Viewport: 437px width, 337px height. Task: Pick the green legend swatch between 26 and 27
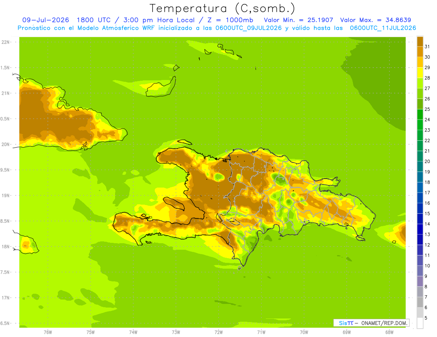tap(420, 93)
